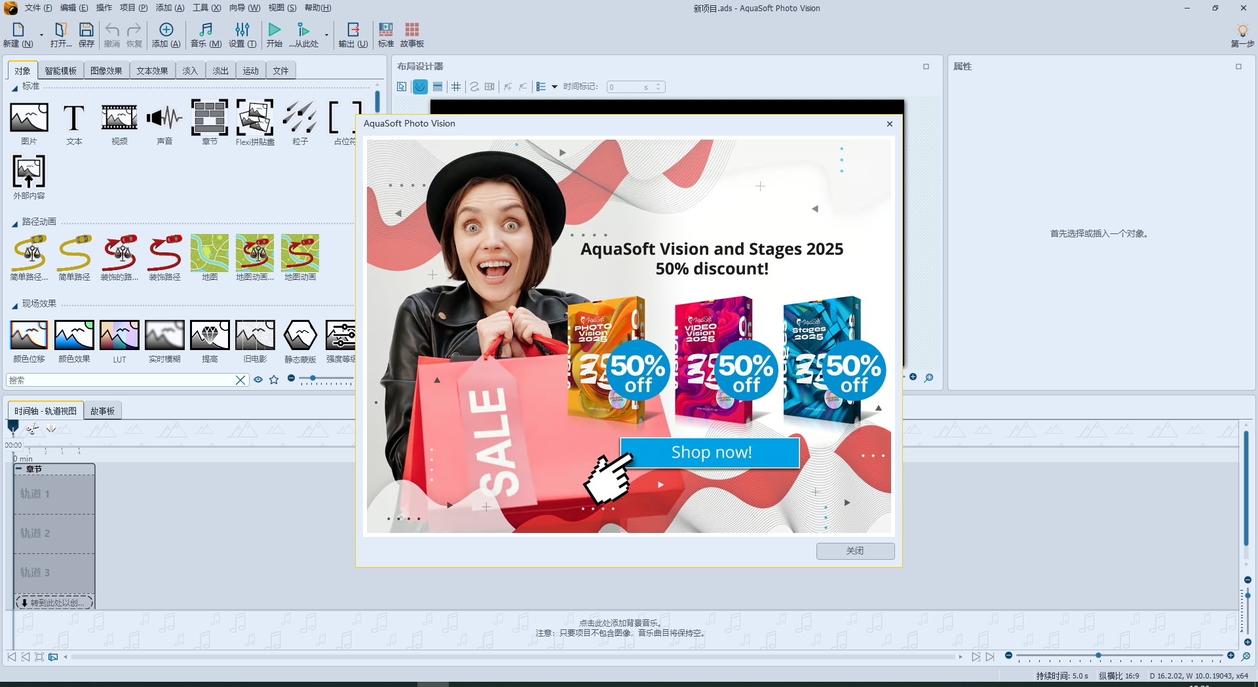
Task: Select the Flexi拼贴画 collage object icon
Action: (x=255, y=118)
